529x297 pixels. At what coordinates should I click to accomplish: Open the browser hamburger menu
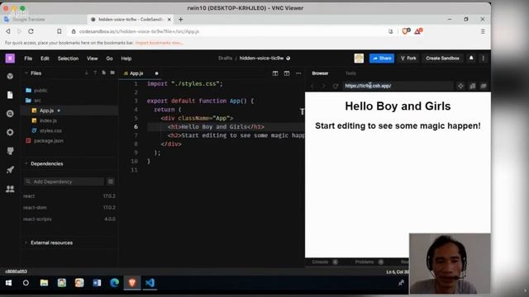483,31
